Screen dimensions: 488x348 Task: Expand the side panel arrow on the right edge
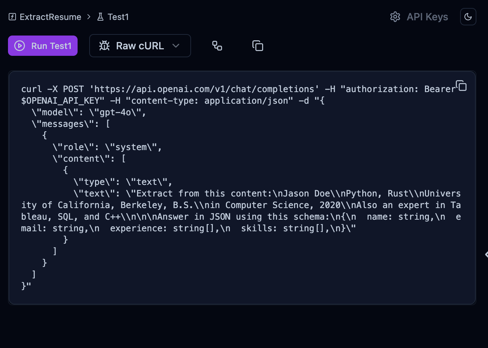(486, 254)
